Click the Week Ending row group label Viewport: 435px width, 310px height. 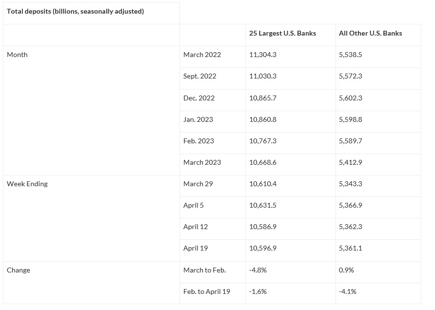coord(27,184)
